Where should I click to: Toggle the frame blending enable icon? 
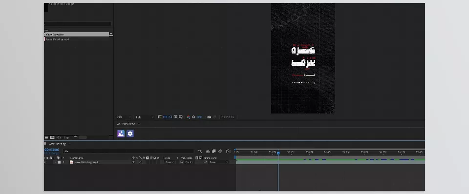pos(213,151)
